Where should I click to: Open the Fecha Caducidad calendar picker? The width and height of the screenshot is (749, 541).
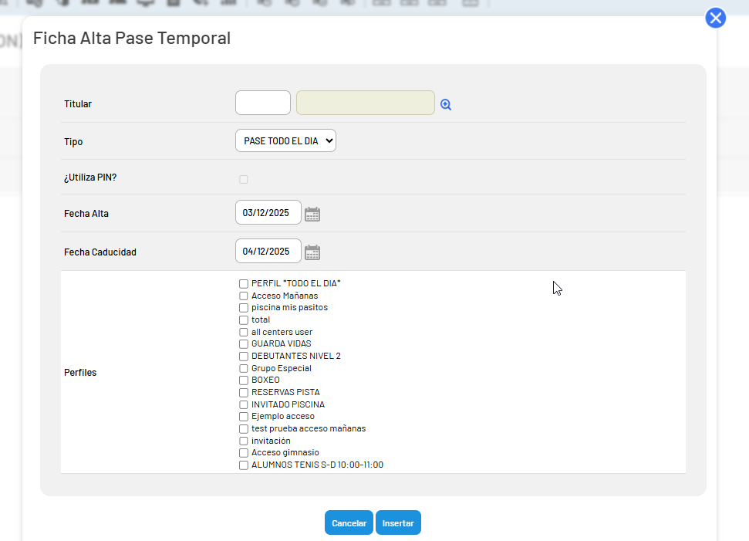pos(312,252)
